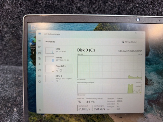Select the Disk 0 (C:) list entry
The height and width of the screenshot is (122, 163).
click(59, 68)
